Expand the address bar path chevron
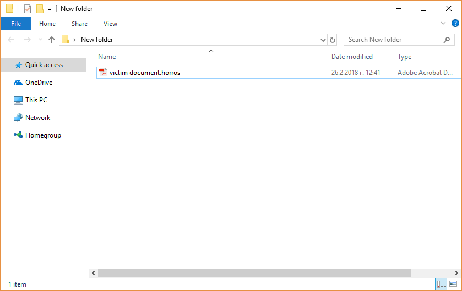Viewport: 462px width, 291px height. point(74,40)
